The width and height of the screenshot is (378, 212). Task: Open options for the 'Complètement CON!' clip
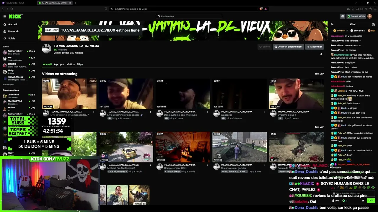click(x=207, y=165)
